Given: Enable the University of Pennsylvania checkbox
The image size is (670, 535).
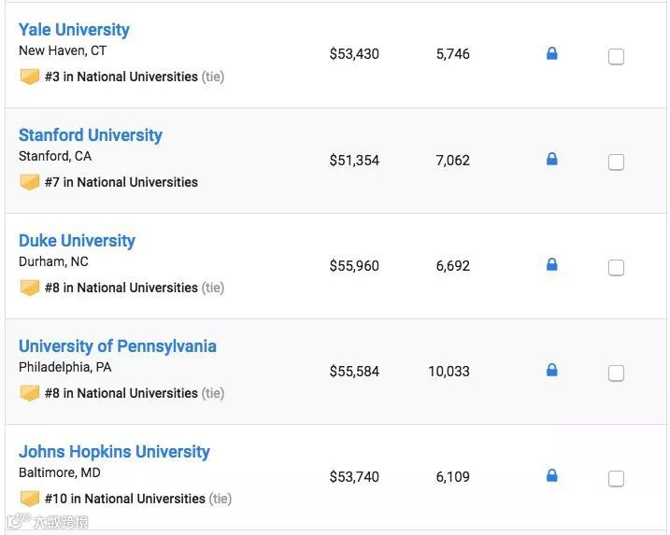Looking at the screenshot, I should (616, 373).
